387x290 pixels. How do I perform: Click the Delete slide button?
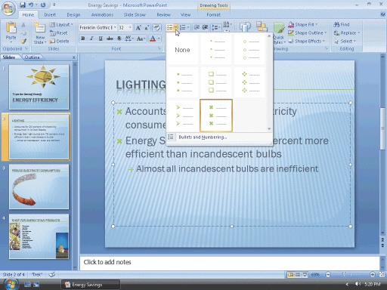(59, 41)
